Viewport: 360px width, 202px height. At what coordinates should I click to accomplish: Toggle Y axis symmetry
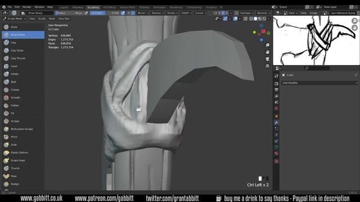click(223, 13)
